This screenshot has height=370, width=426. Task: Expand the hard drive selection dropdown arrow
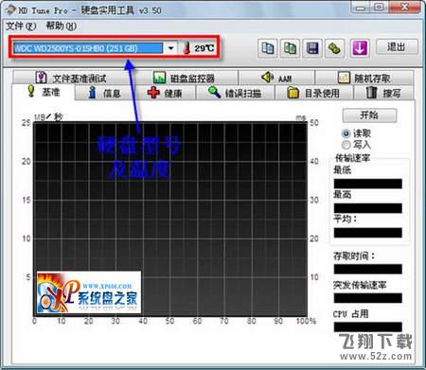pyautogui.click(x=170, y=48)
